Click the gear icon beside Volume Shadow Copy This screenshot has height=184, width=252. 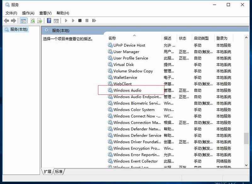(110, 71)
